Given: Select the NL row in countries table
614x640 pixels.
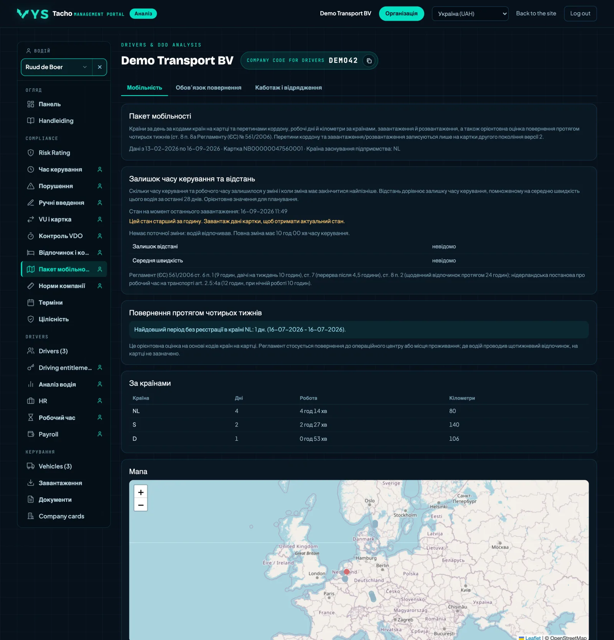Looking at the screenshot, I should [x=359, y=411].
